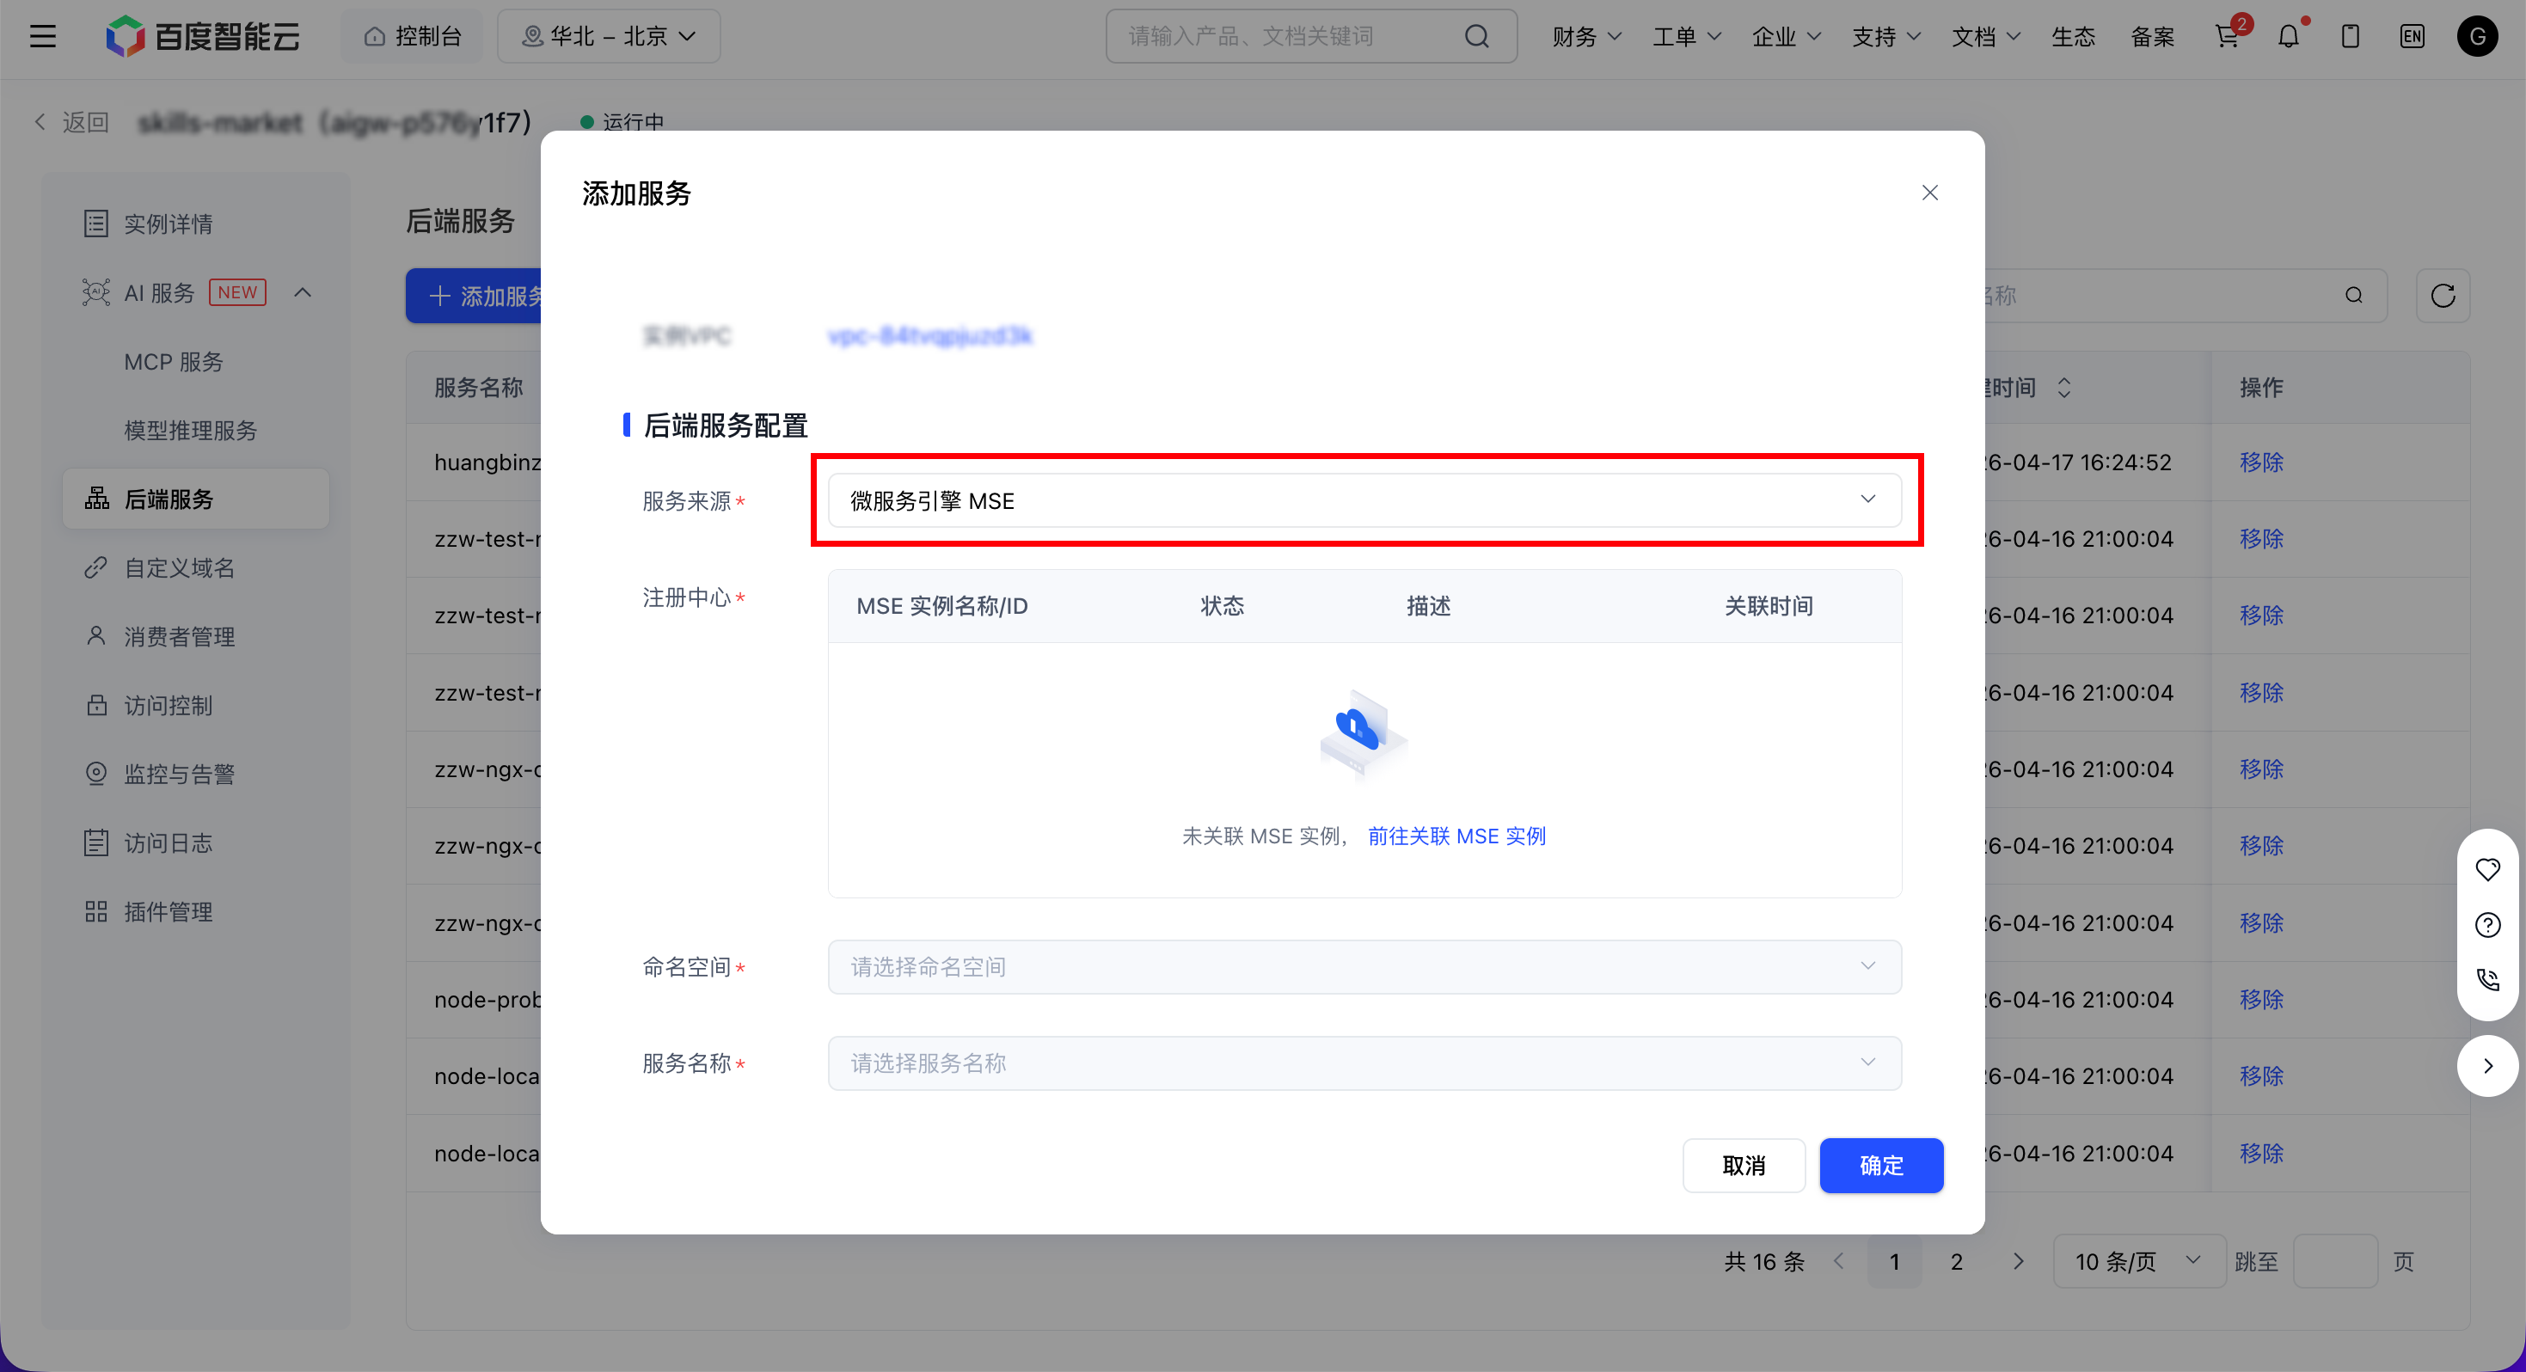Click the search magnifier icon in top bar
Image resolution: width=2526 pixels, height=1372 pixels.
pyautogui.click(x=1477, y=36)
